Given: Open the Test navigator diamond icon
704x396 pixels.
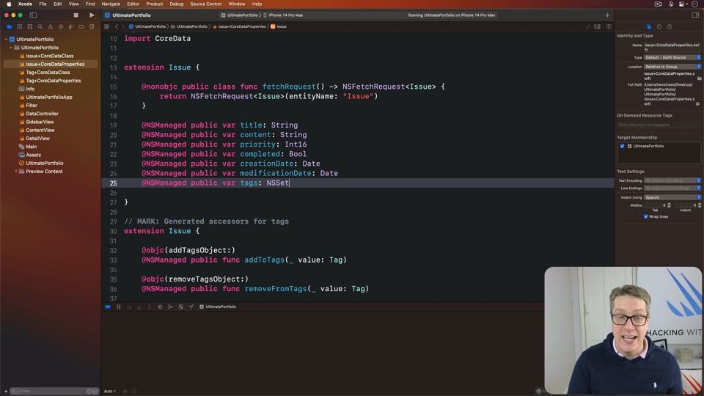Looking at the screenshot, I should point(61,27).
